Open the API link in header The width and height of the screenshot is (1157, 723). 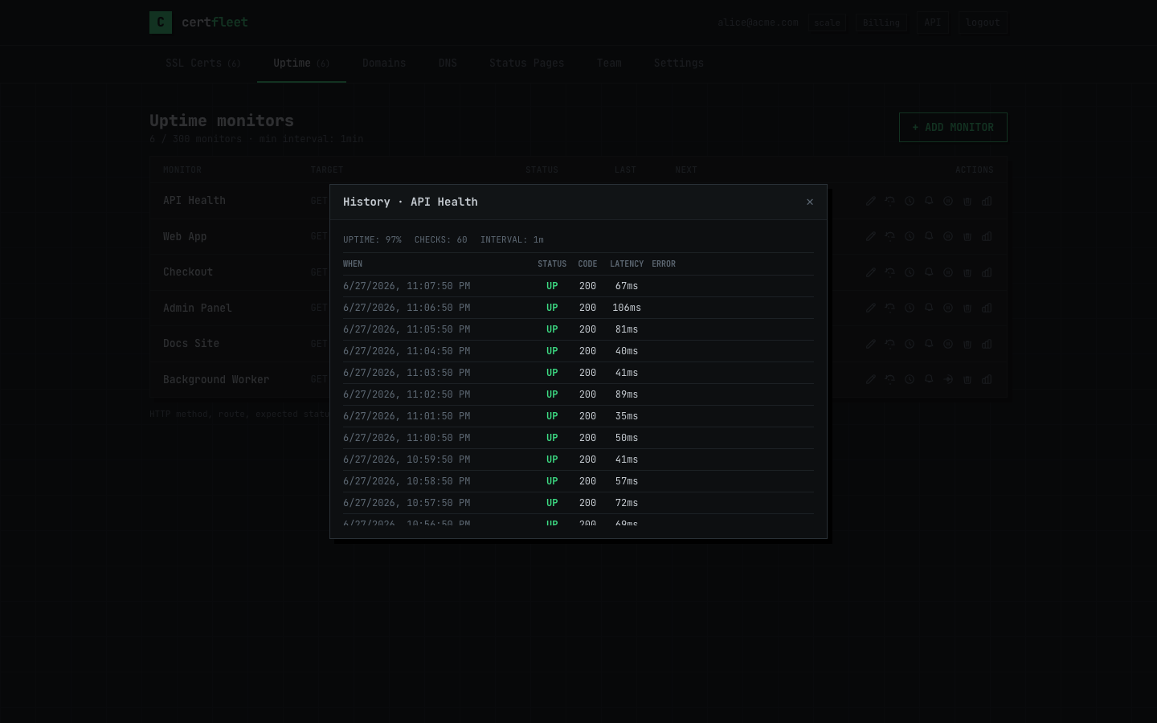933,22
